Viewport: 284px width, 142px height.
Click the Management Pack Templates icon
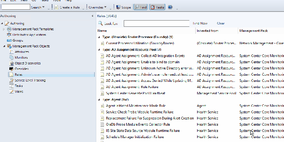pos(9,29)
